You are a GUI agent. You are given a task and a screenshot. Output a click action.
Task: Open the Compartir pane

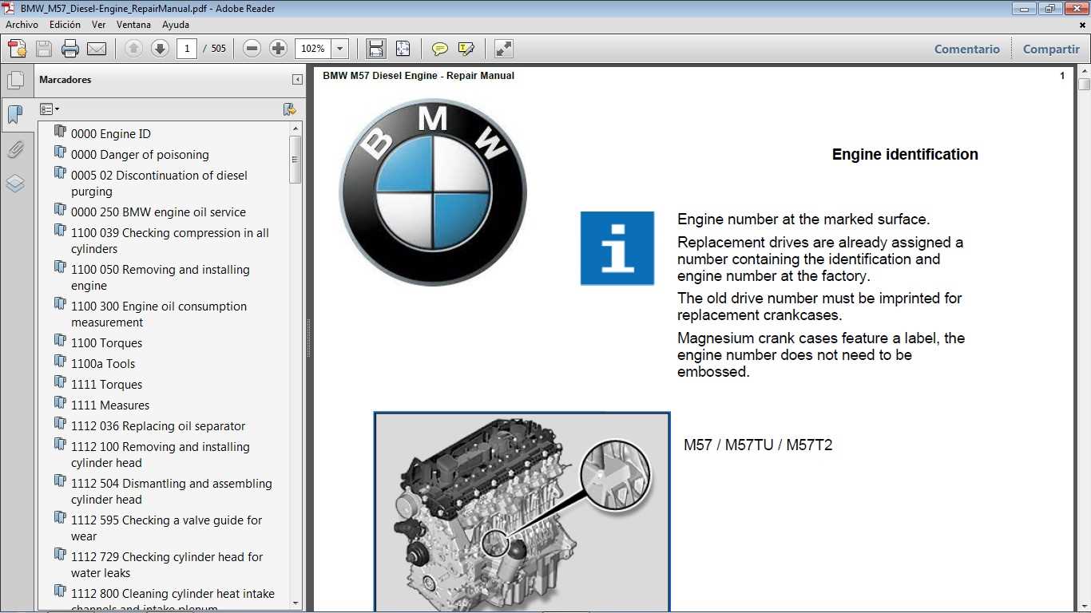[1051, 49]
